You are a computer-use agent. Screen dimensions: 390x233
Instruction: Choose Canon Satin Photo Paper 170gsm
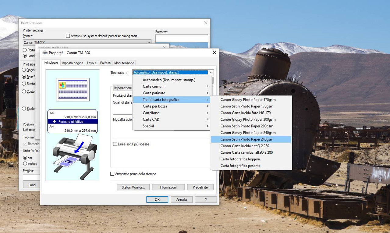coord(251,106)
